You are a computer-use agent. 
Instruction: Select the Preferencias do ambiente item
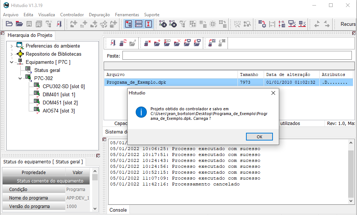(53, 46)
